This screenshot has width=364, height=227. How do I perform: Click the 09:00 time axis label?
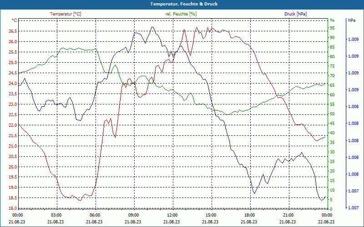(133, 215)
